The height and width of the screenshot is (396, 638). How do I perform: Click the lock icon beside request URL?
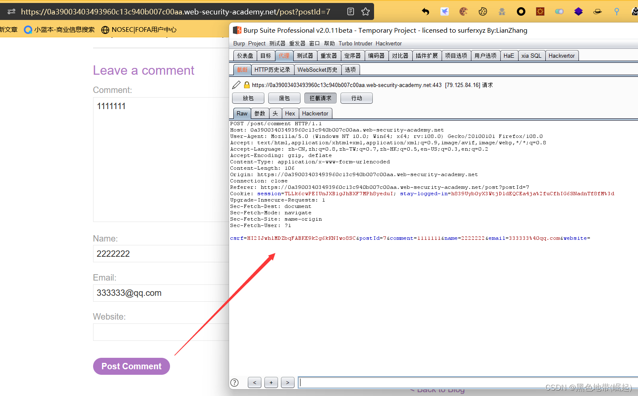(247, 85)
